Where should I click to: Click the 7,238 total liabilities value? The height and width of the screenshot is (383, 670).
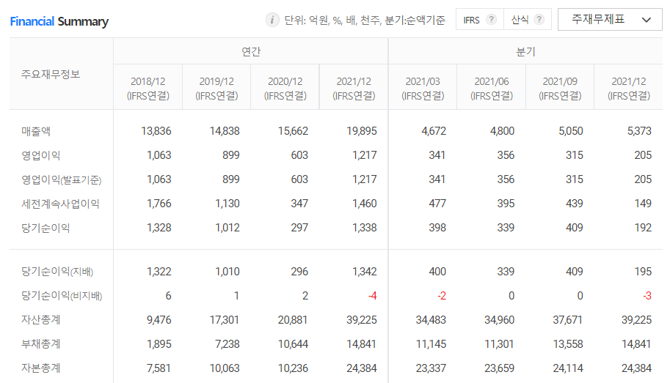(227, 343)
